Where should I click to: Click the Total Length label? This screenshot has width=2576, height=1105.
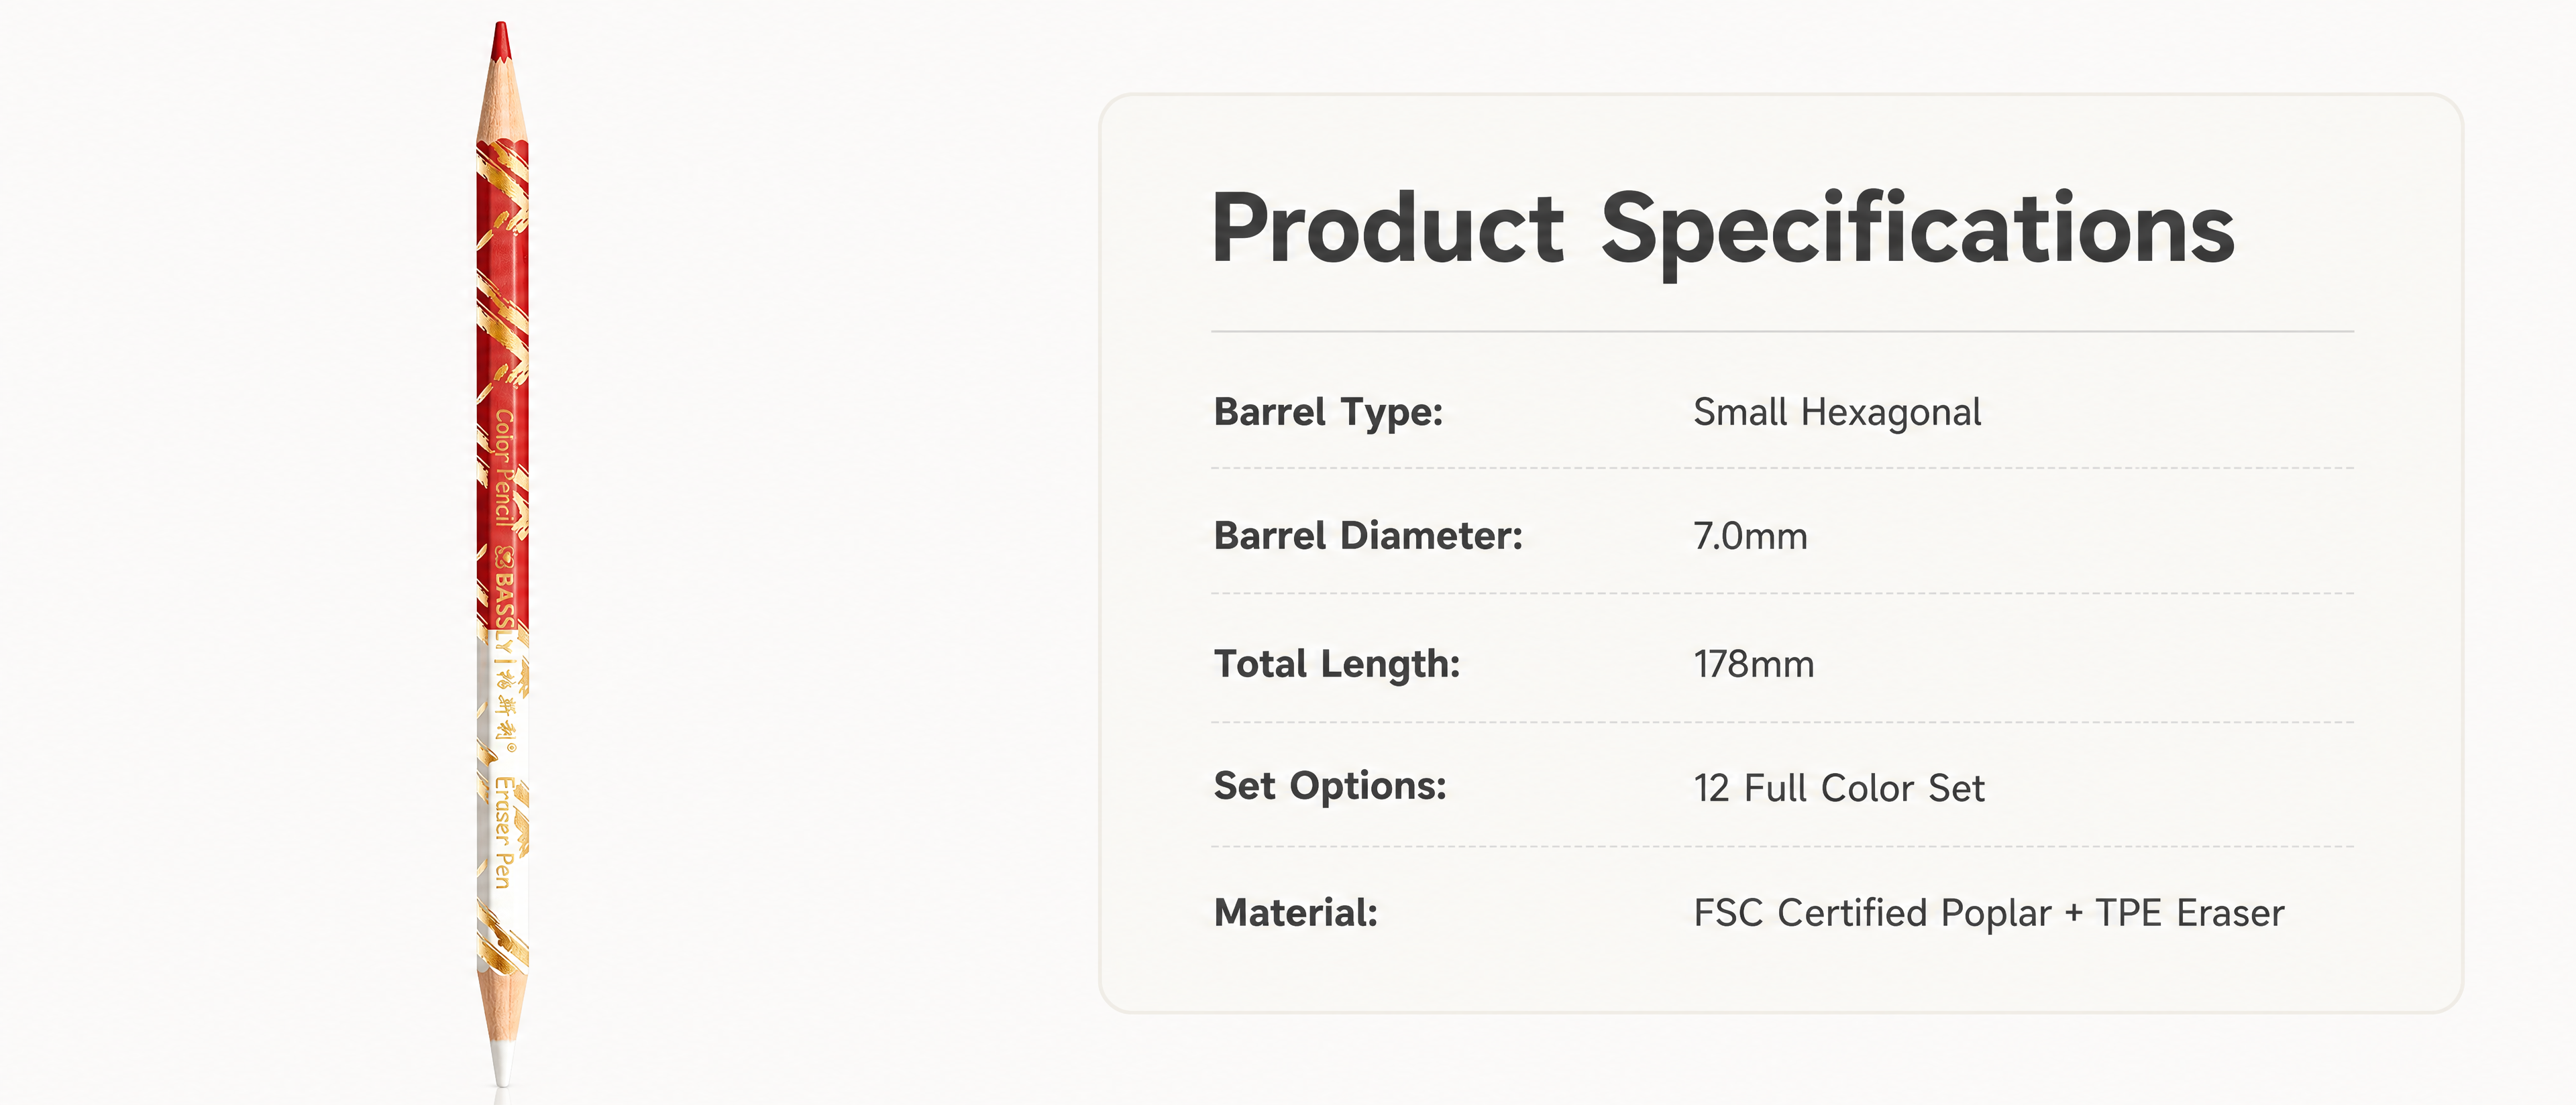(1336, 664)
